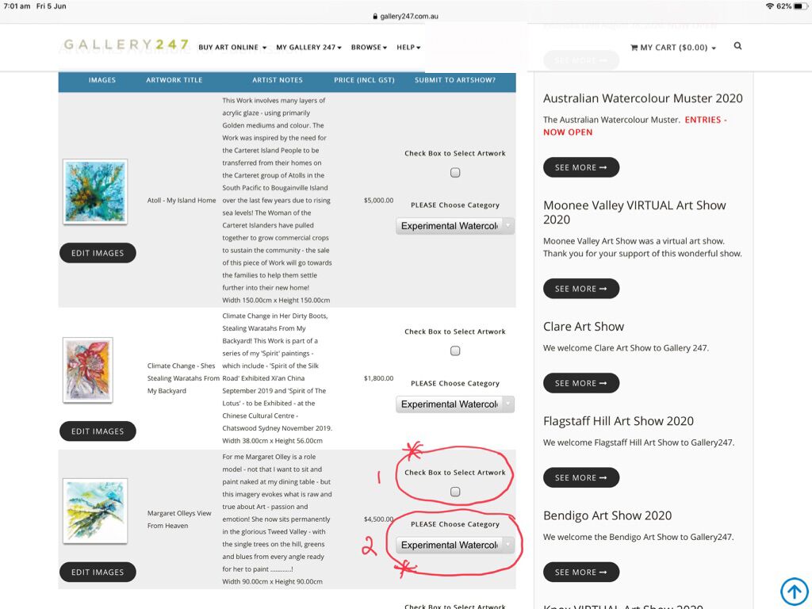Click the scroll-to-top arrow icon

(795, 591)
